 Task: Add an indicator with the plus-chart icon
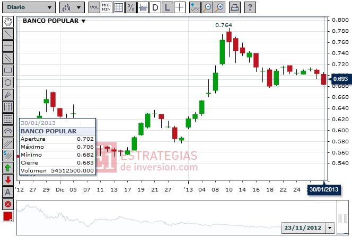tap(195, 7)
